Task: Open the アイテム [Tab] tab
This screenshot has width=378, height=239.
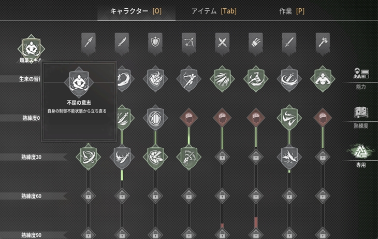Action: coord(214,11)
